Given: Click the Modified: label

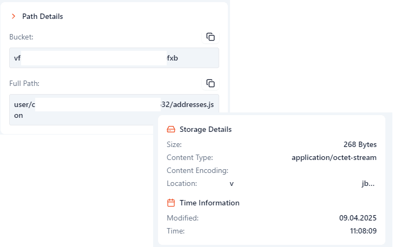Looking at the screenshot, I should point(183,218).
